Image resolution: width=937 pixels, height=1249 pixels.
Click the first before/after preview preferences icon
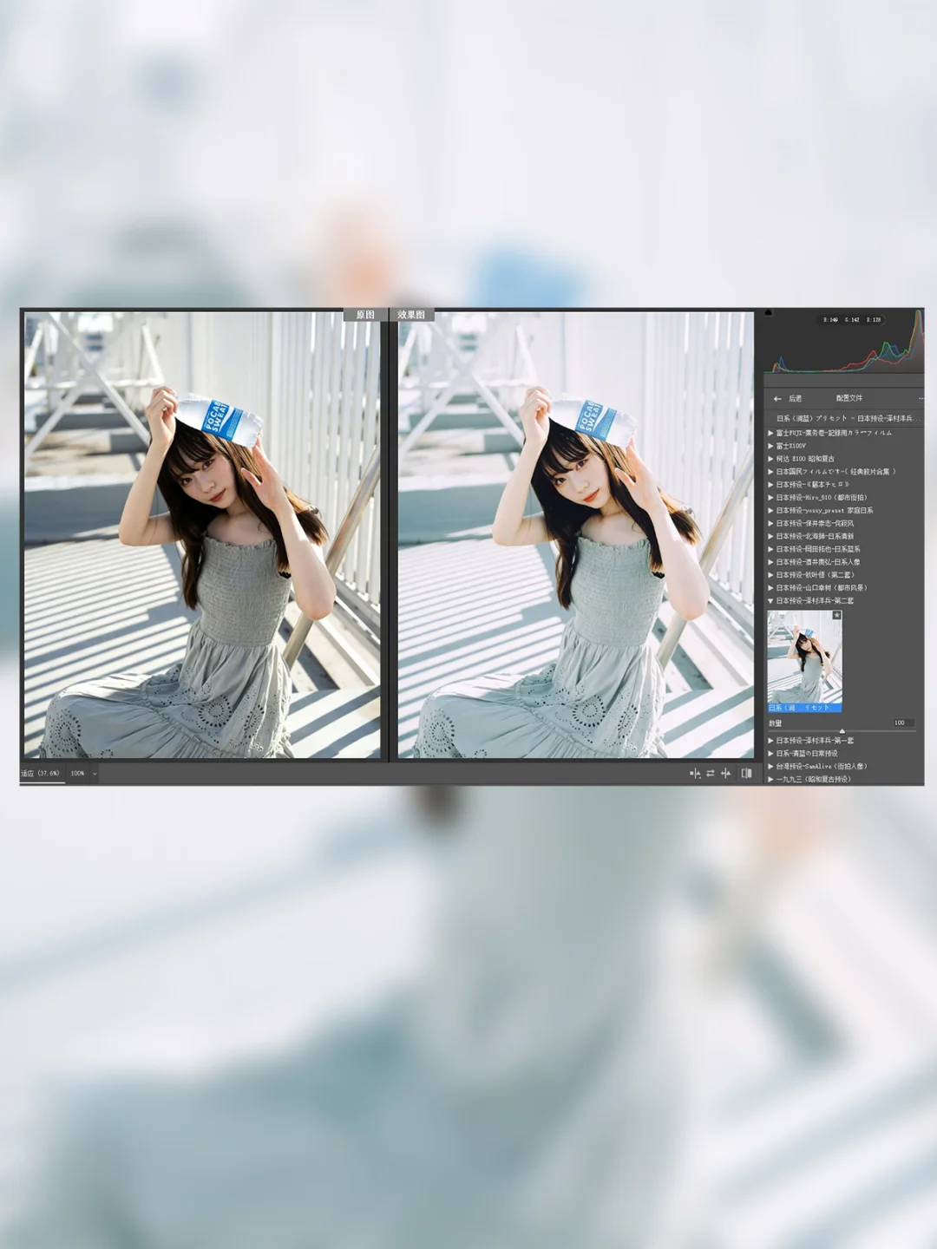[x=695, y=773]
